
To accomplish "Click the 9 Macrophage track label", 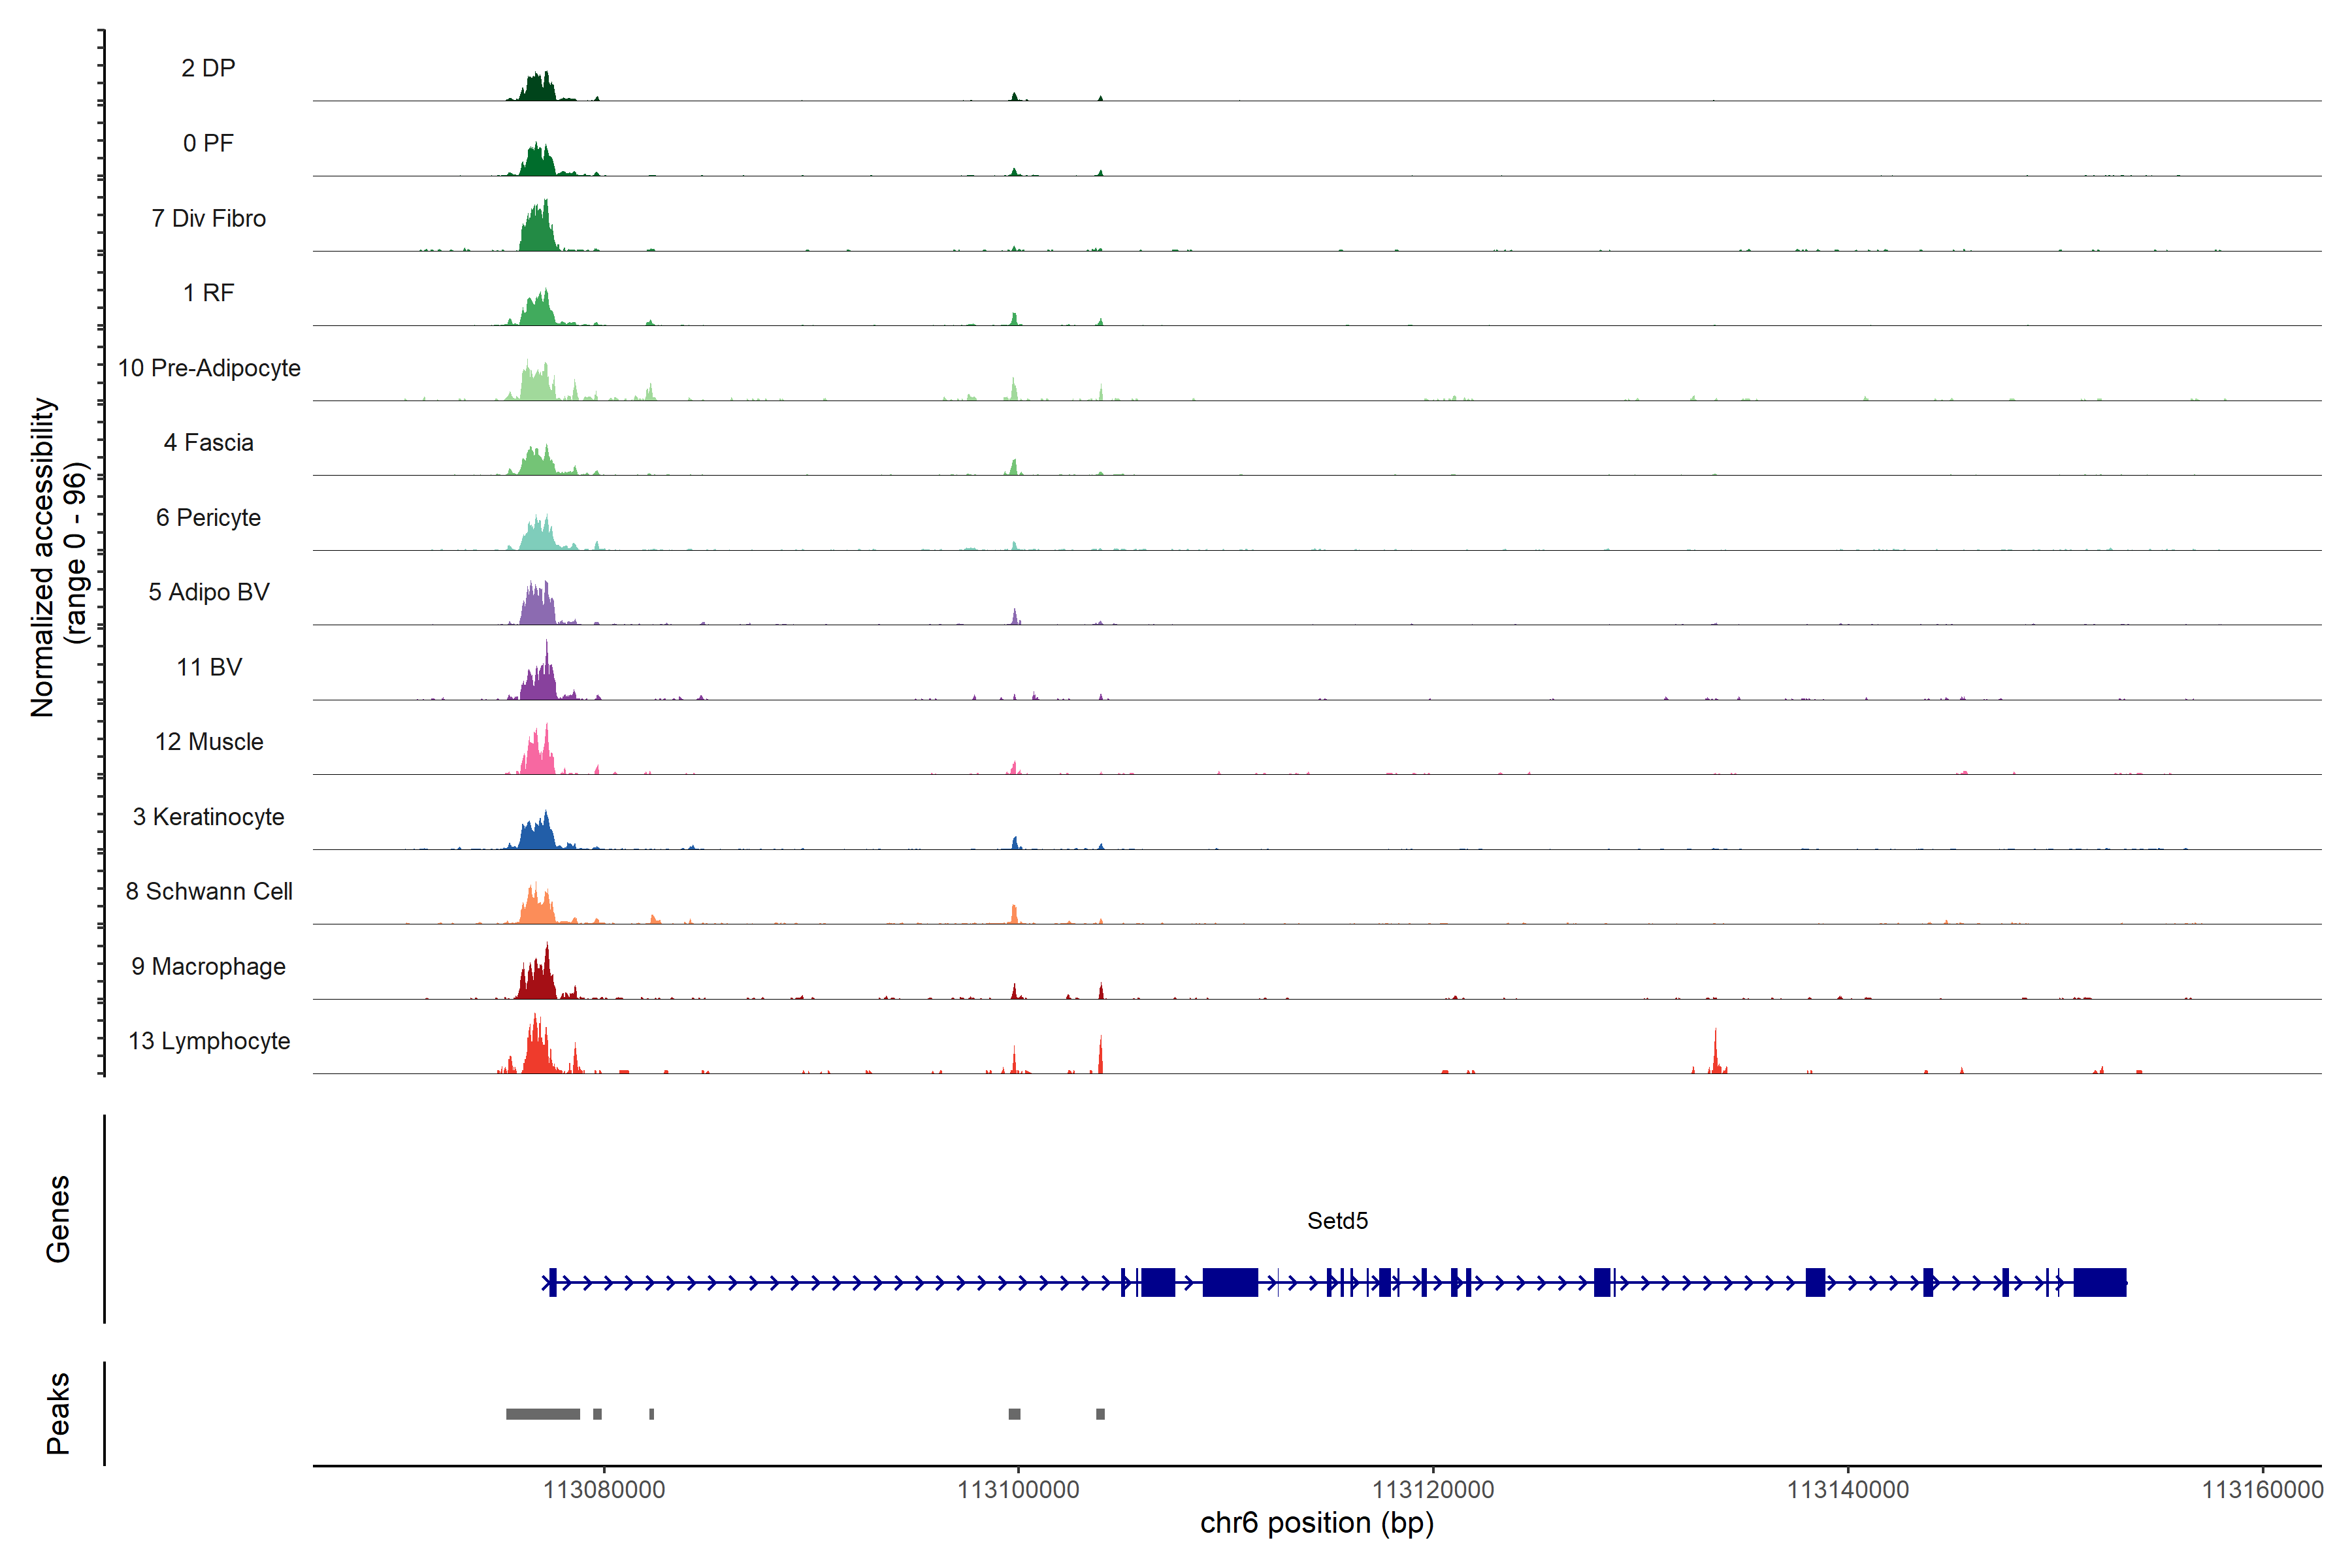I will click(208, 966).
